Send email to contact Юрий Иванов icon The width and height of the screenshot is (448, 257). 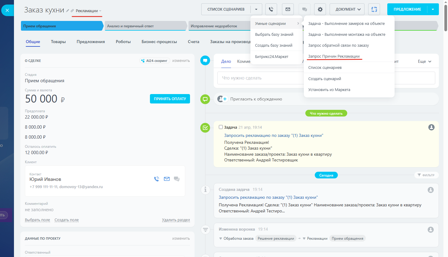click(x=167, y=179)
